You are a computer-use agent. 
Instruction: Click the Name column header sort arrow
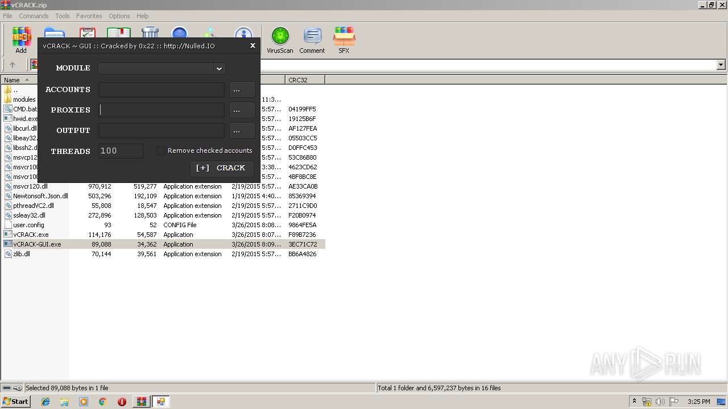27,80
